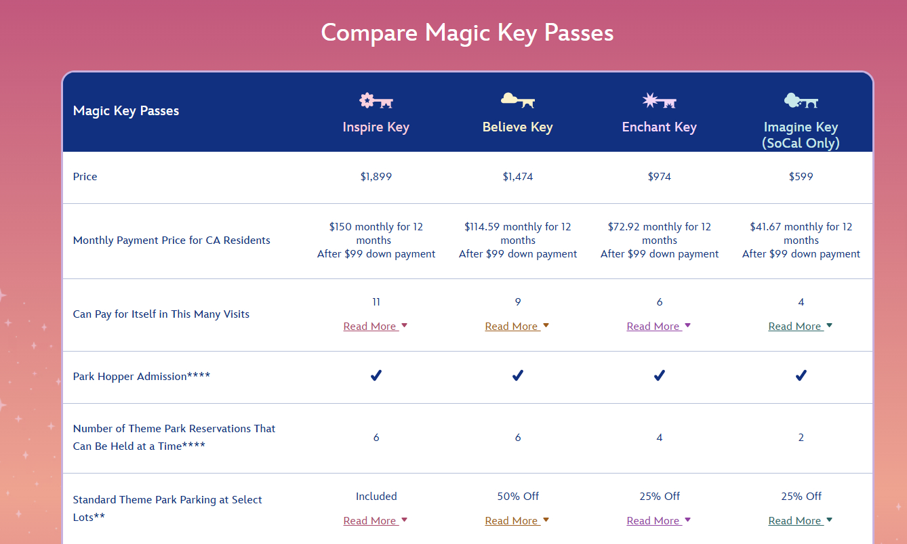
Task: Click the Imagine Key icon in header
Action: point(801,101)
